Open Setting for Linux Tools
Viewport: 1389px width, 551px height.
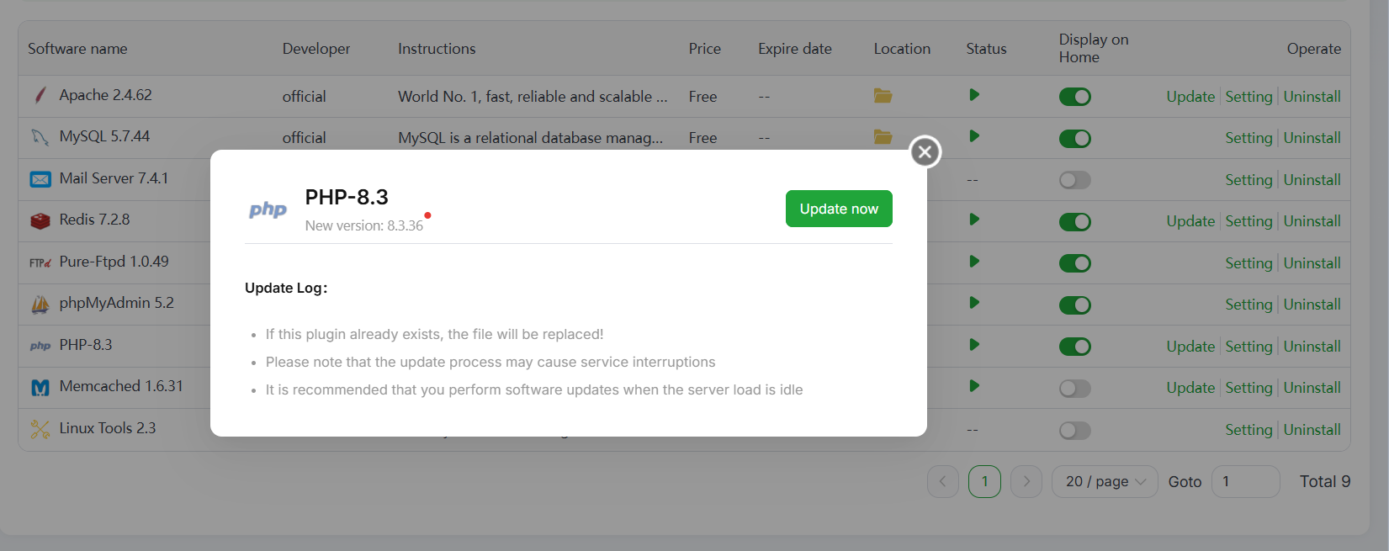pos(1249,430)
